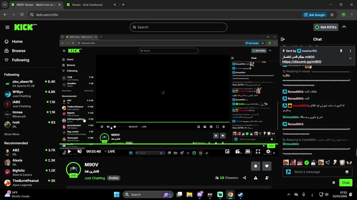The width and height of the screenshot is (357, 200).
Task: Click the Arabic language tag
Action: coord(114,178)
